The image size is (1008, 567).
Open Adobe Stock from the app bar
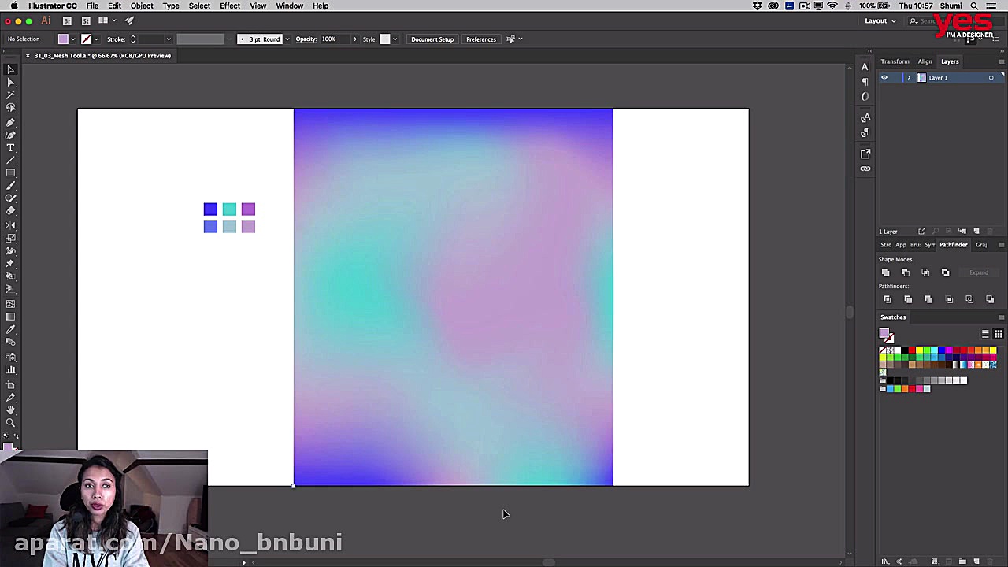pos(86,20)
